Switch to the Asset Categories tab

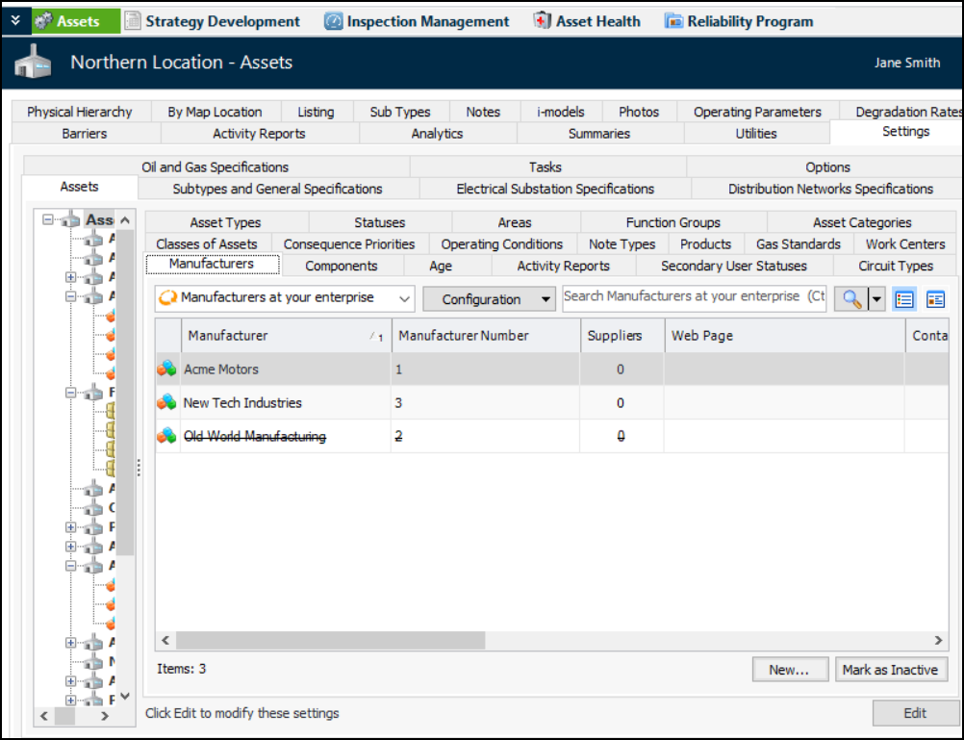point(861,222)
